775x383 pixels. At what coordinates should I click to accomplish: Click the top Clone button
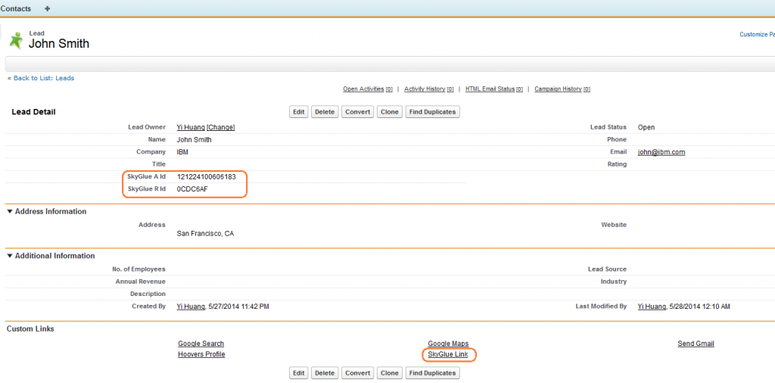390,112
